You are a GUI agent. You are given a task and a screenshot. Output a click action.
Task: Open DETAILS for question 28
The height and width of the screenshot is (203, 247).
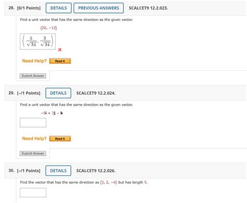pos(58,8)
